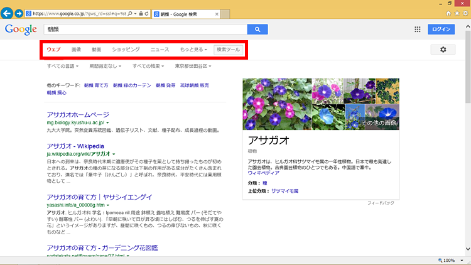Image resolution: width=471 pixels, height=265 pixels.
Task: Open the search settings gear
Action: (443, 50)
